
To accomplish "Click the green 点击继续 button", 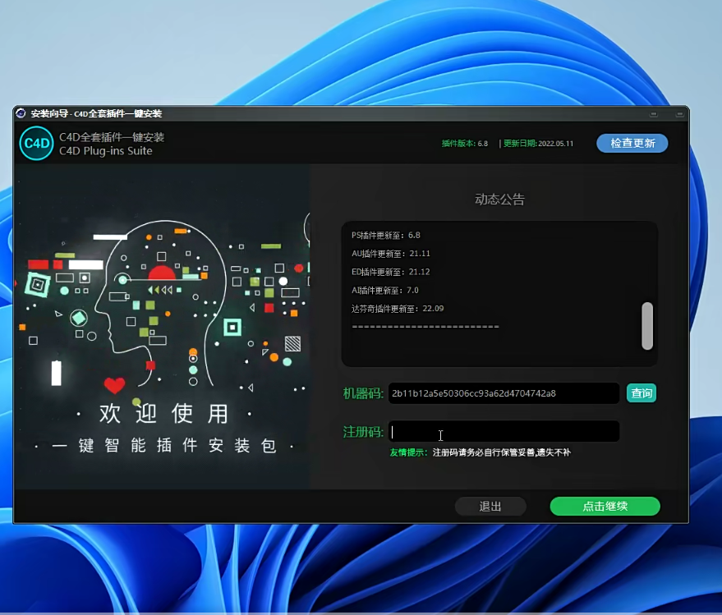I will (605, 507).
